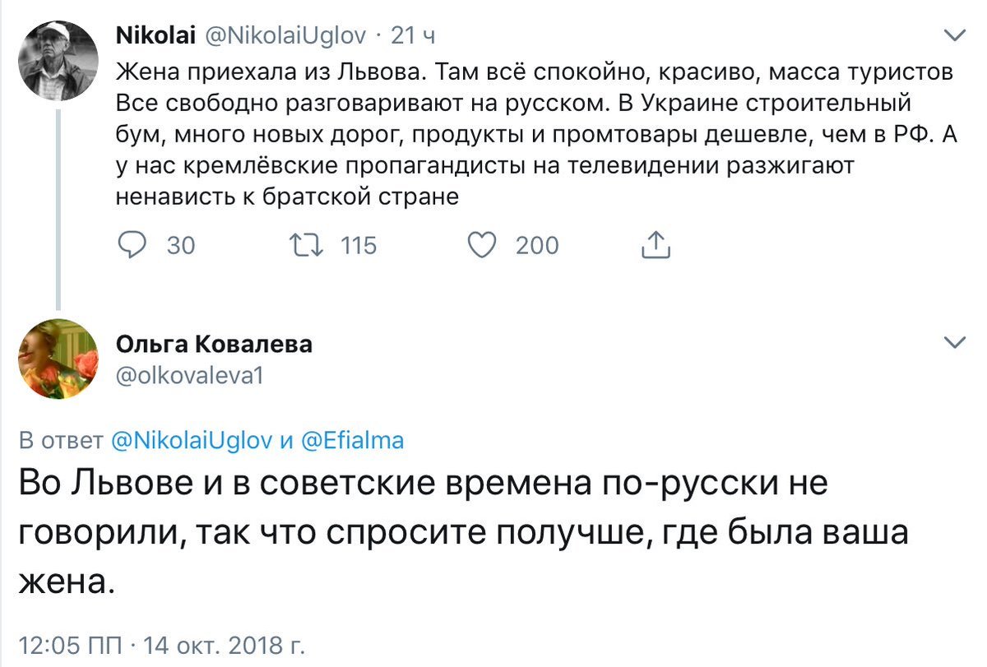
Task: Open the chevron menu on Ольга Ковалева's reply
Action: pyautogui.click(x=954, y=341)
